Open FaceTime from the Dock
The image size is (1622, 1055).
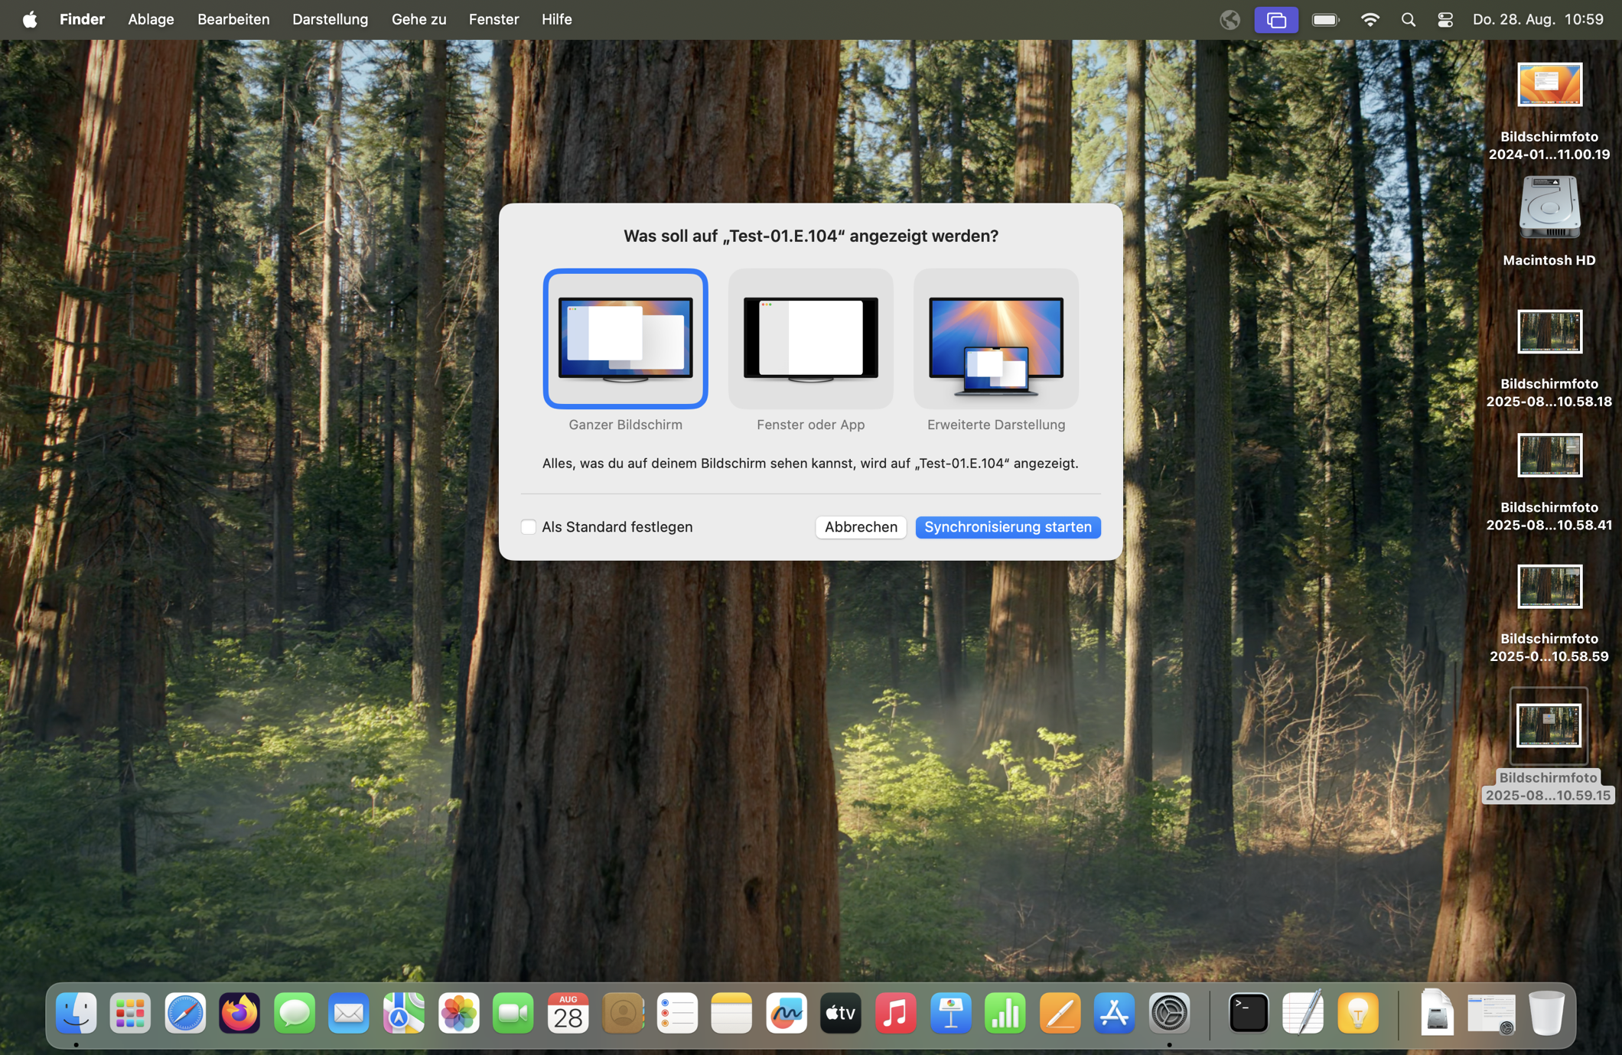pyautogui.click(x=513, y=1014)
